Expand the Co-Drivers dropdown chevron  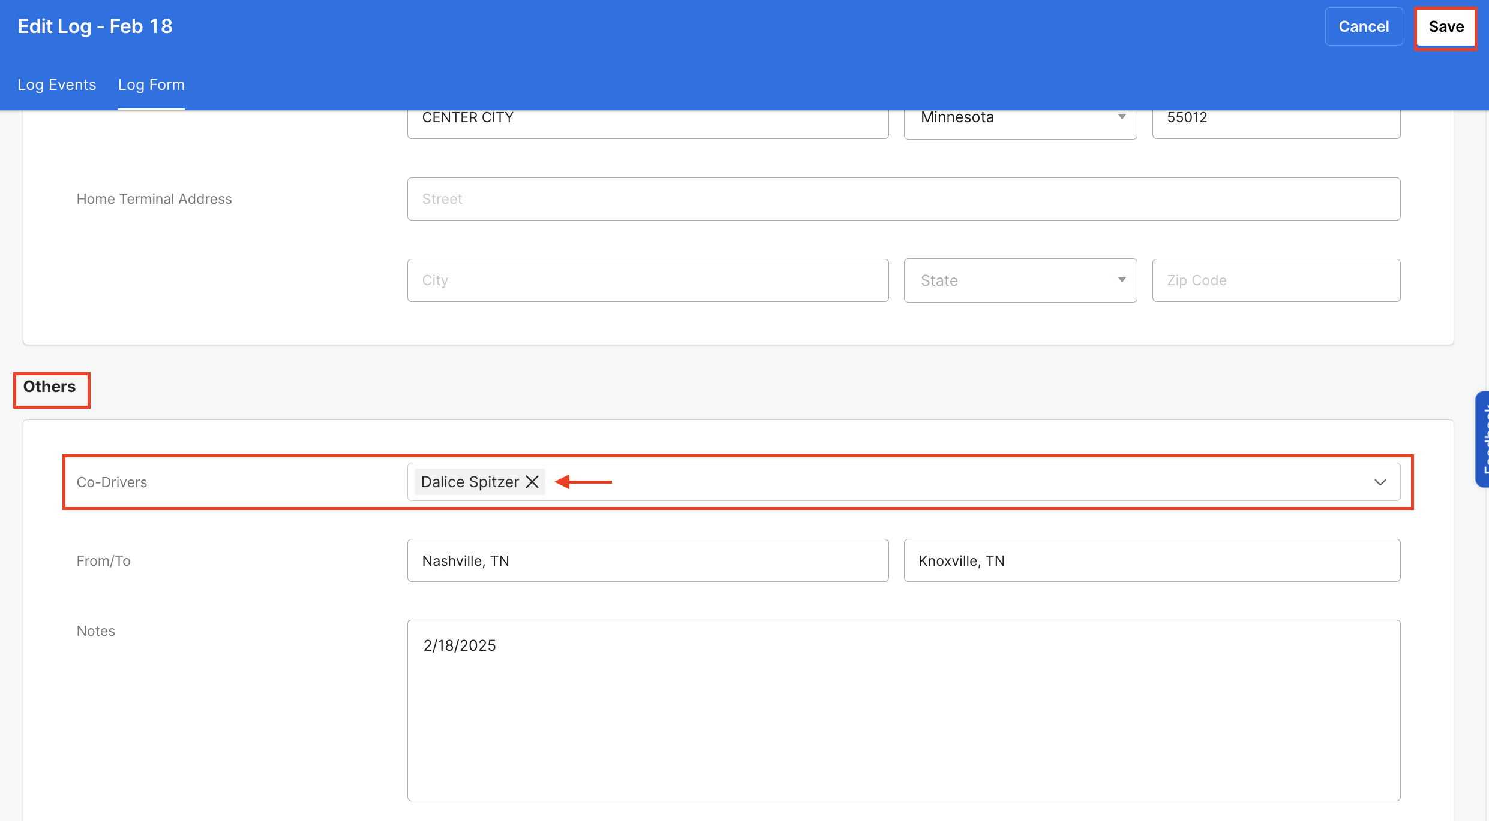click(x=1380, y=482)
